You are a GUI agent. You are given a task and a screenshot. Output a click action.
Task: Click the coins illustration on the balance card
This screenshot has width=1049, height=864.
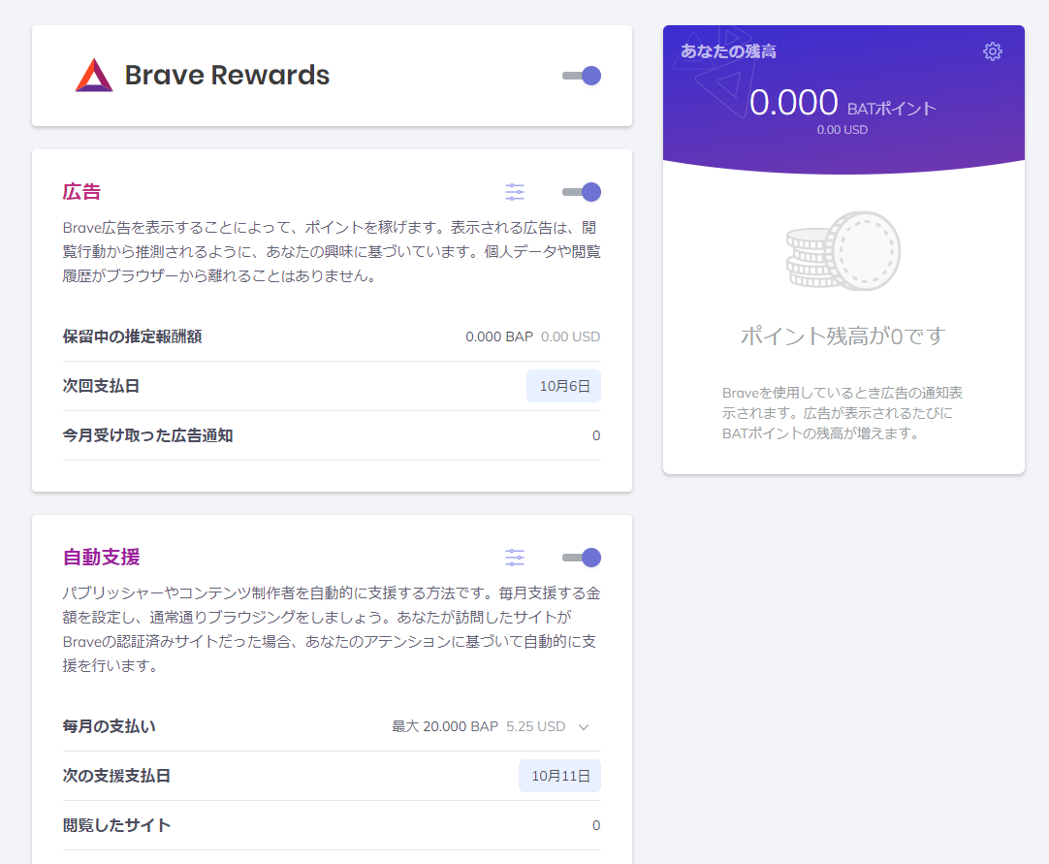tap(842, 250)
